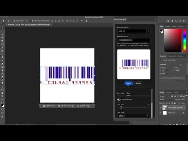Select the Zoom tool in toolbar
188x141 pixels.
[x=2, y=96]
